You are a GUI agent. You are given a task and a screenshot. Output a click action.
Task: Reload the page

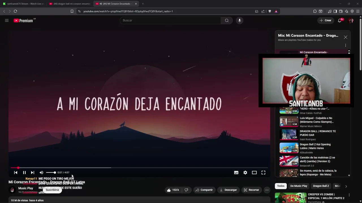(x=15, y=11)
